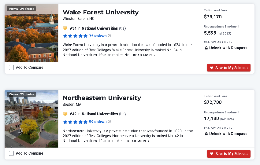View all 24 photos of Wake Forest
This screenshot has width=260, height=165.
coord(21,9)
